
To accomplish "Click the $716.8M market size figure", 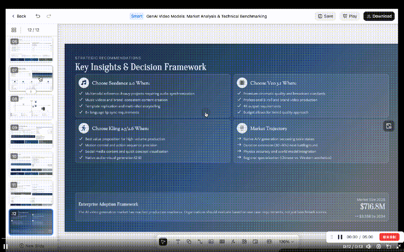I will pos(372,206).
